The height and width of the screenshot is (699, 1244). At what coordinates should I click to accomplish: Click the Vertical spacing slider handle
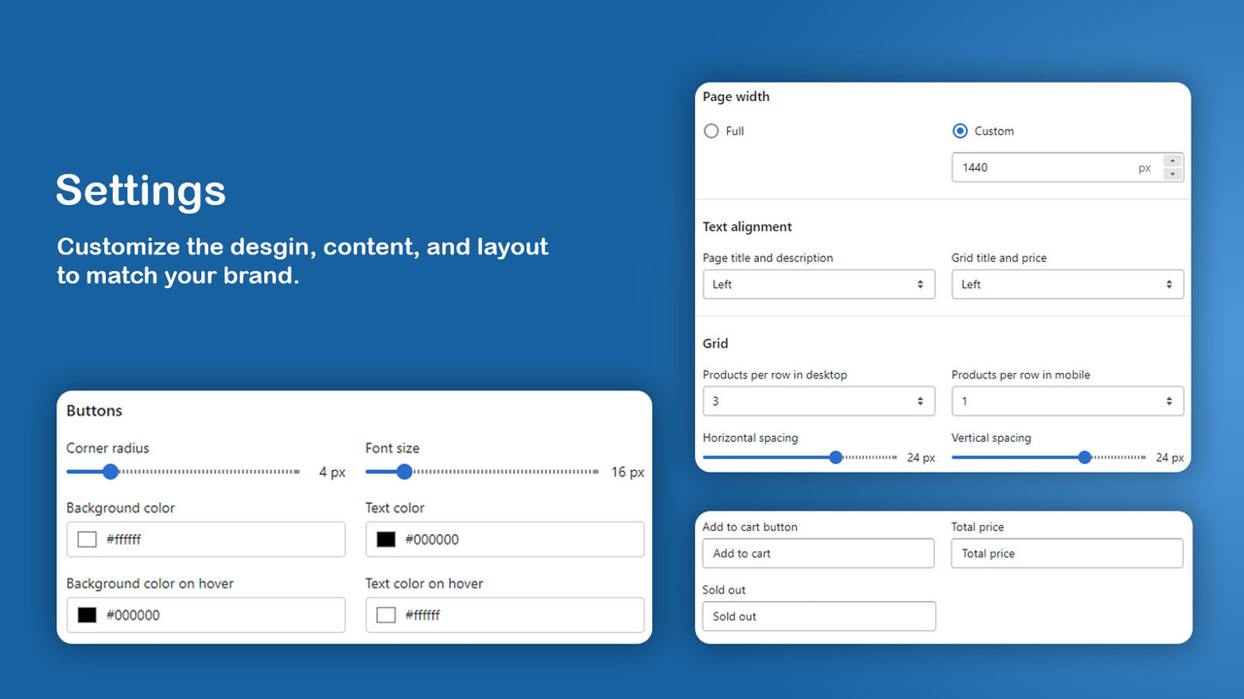[1085, 456]
